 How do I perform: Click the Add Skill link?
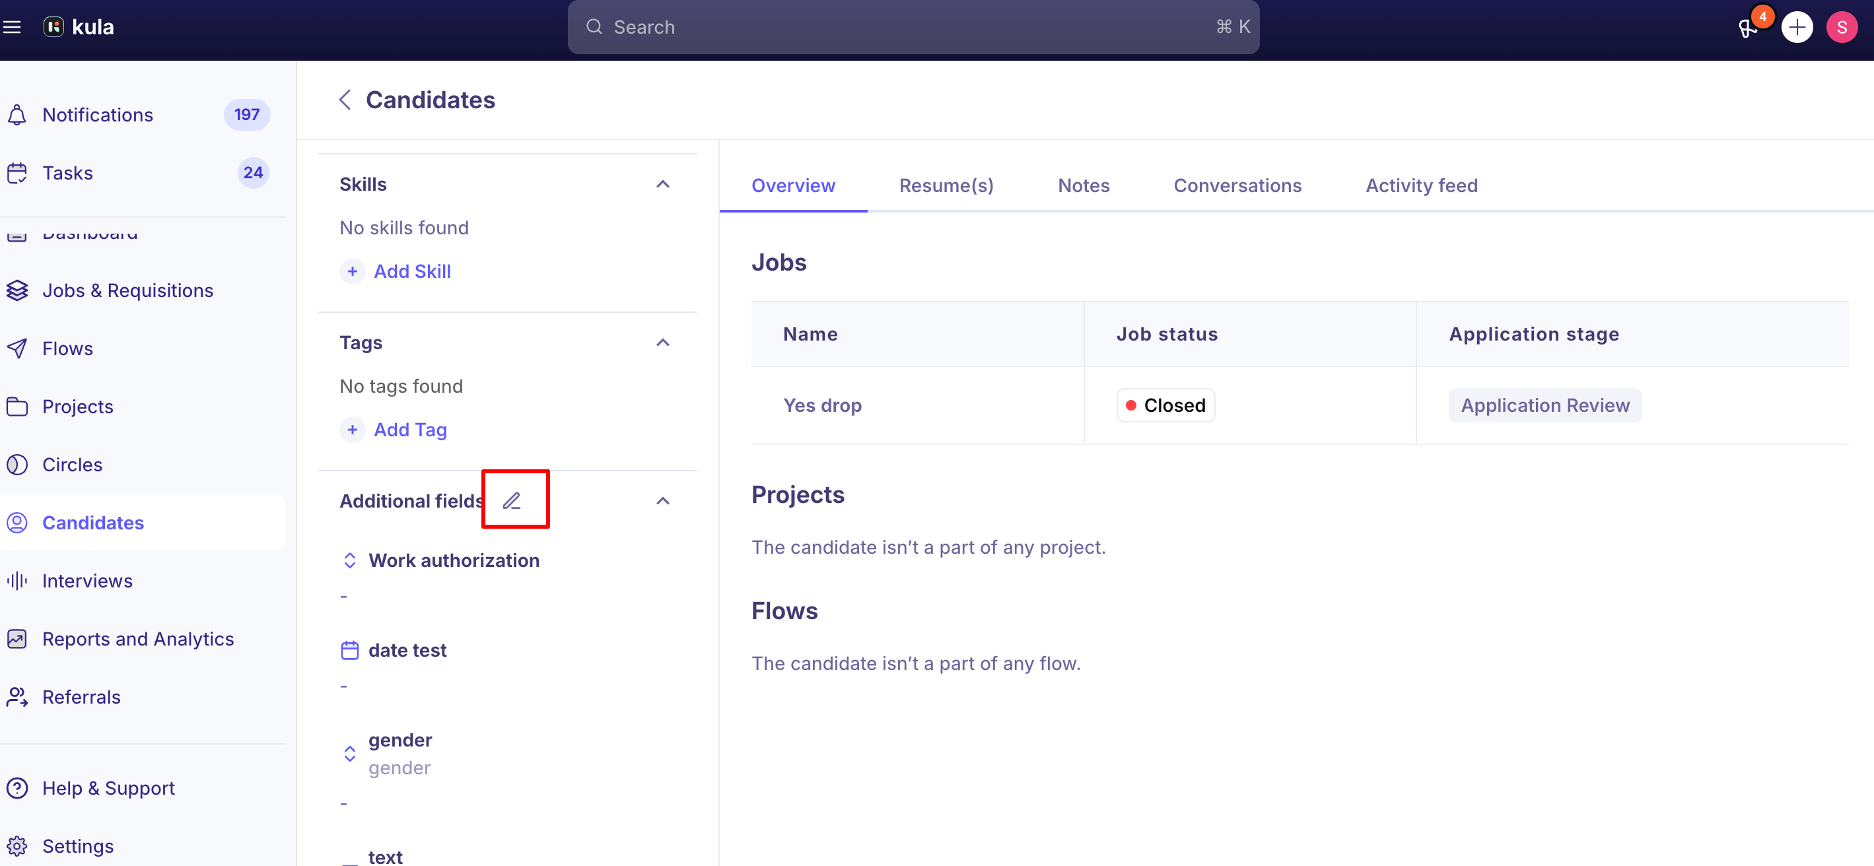point(412,271)
